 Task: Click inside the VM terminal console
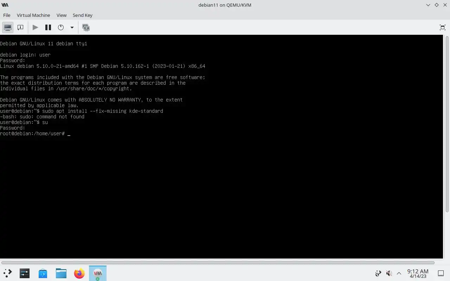(x=221, y=147)
